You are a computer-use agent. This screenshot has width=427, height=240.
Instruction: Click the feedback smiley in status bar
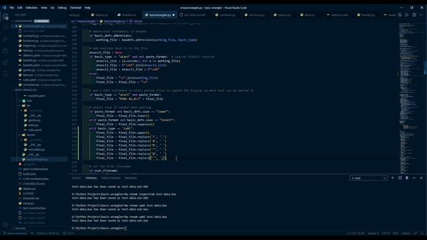pos(416,233)
